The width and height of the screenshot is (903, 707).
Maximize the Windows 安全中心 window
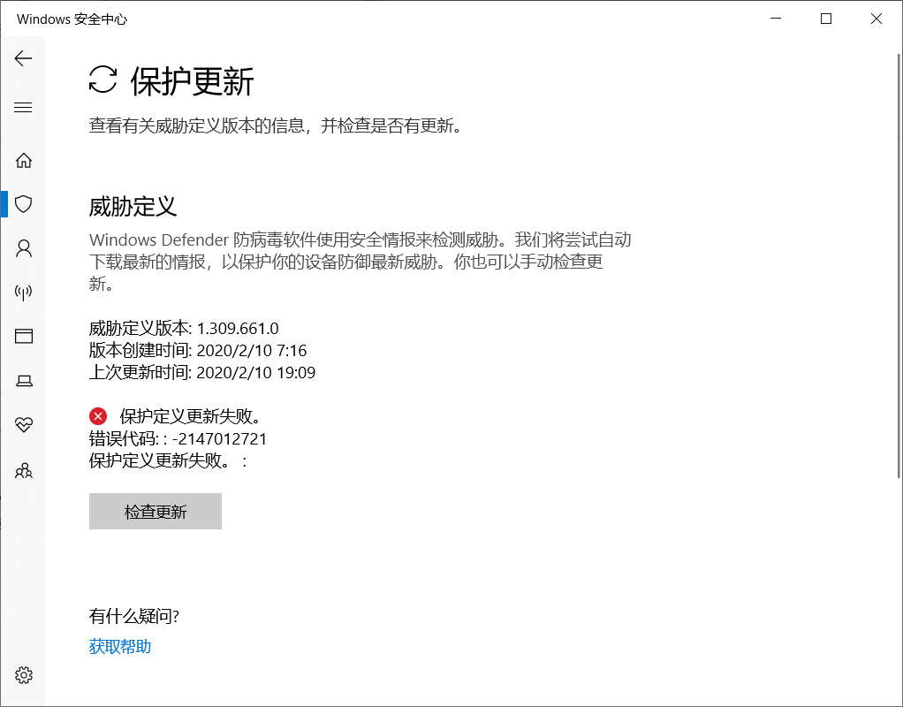826,19
